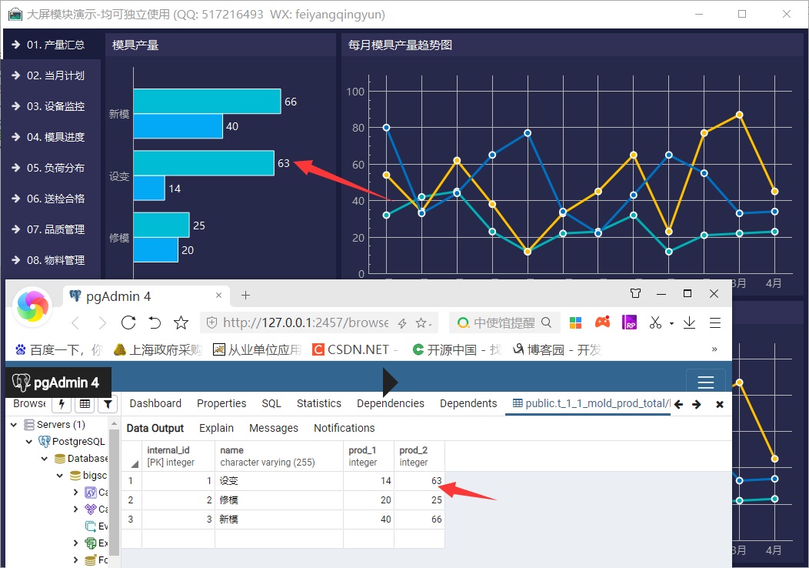Click the scissors screenshot tool icon

coord(655,322)
